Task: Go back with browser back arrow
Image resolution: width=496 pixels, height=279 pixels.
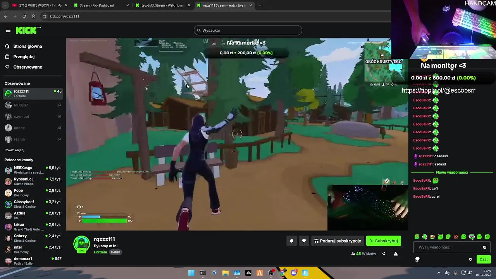Action: coord(5,16)
